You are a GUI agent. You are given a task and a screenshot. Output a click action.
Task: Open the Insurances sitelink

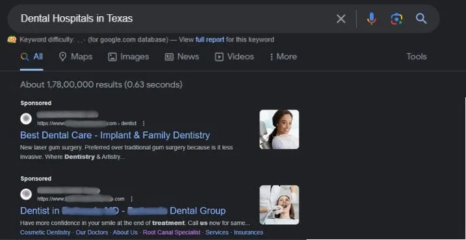click(x=248, y=232)
